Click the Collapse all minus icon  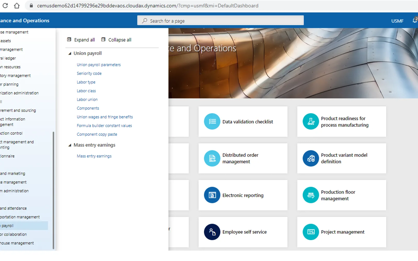103,40
